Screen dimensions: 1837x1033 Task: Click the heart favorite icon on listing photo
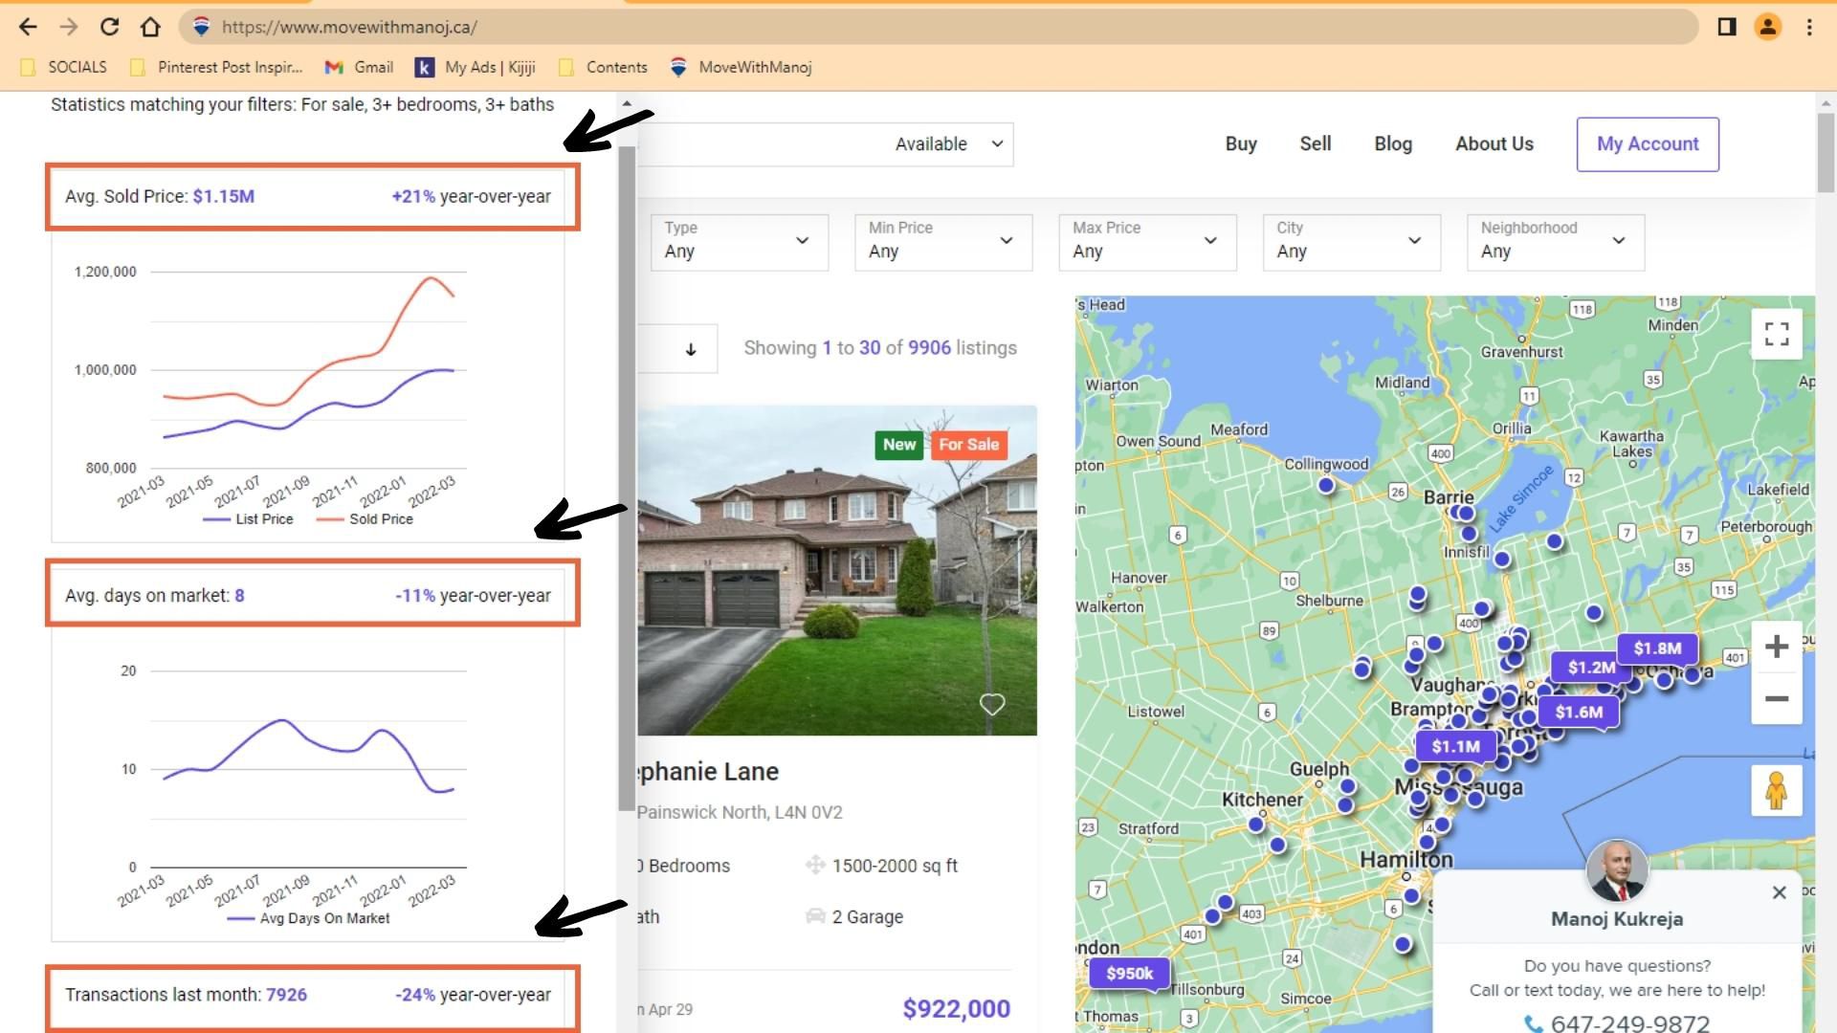992,705
